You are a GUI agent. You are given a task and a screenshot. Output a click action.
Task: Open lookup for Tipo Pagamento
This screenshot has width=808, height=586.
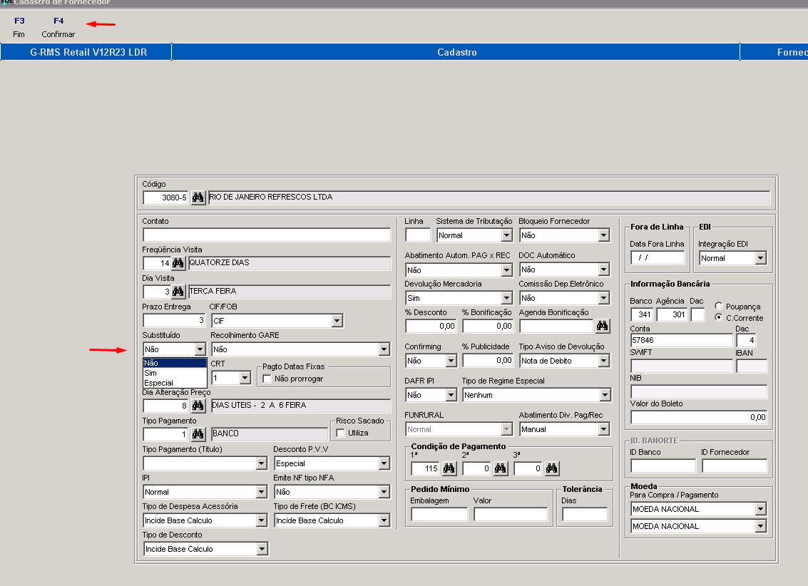tap(198, 434)
